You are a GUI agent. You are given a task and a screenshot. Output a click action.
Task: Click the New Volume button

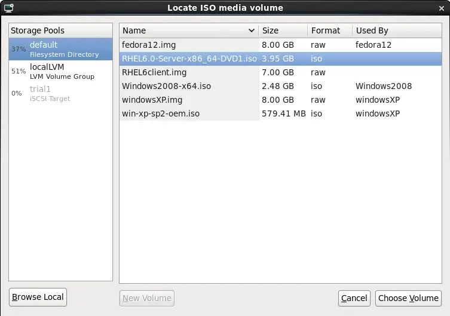point(147,298)
